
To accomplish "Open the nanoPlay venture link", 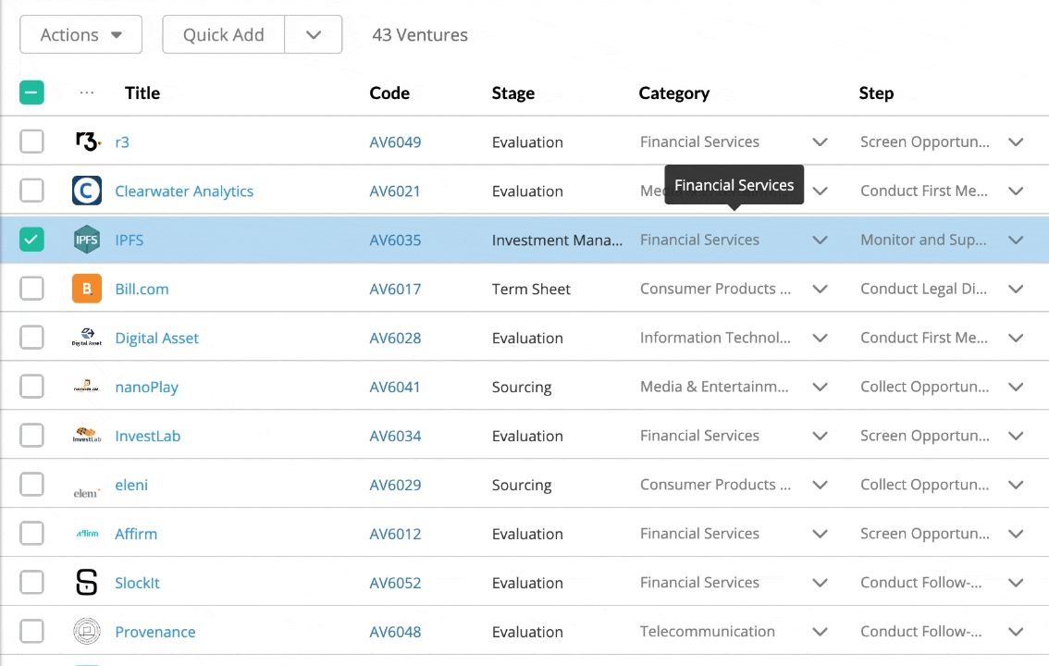I will pos(146,388).
